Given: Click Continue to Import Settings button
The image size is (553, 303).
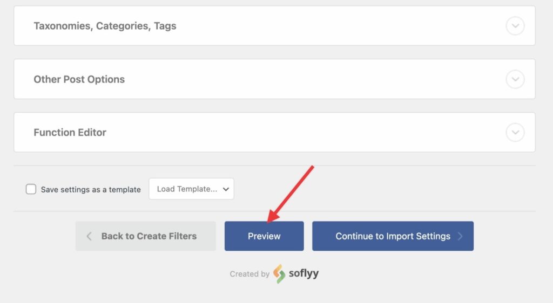Looking at the screenshot, I should coord(393,236).
